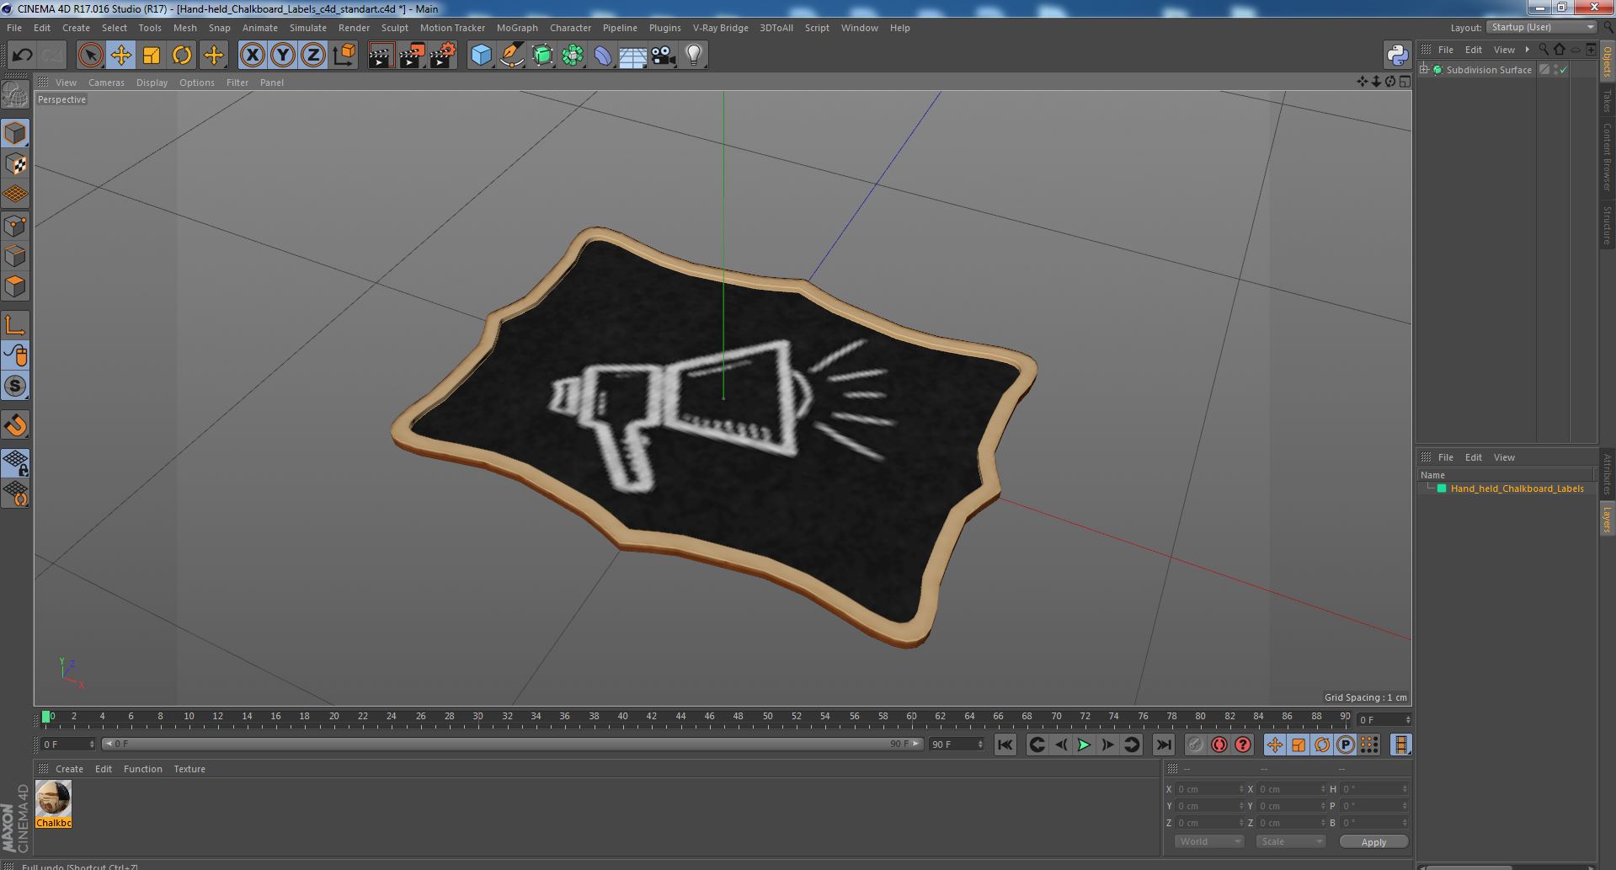Open the MoGraph menu
The width and height of the screenshot is (1616, 870).
click(517, 28)
